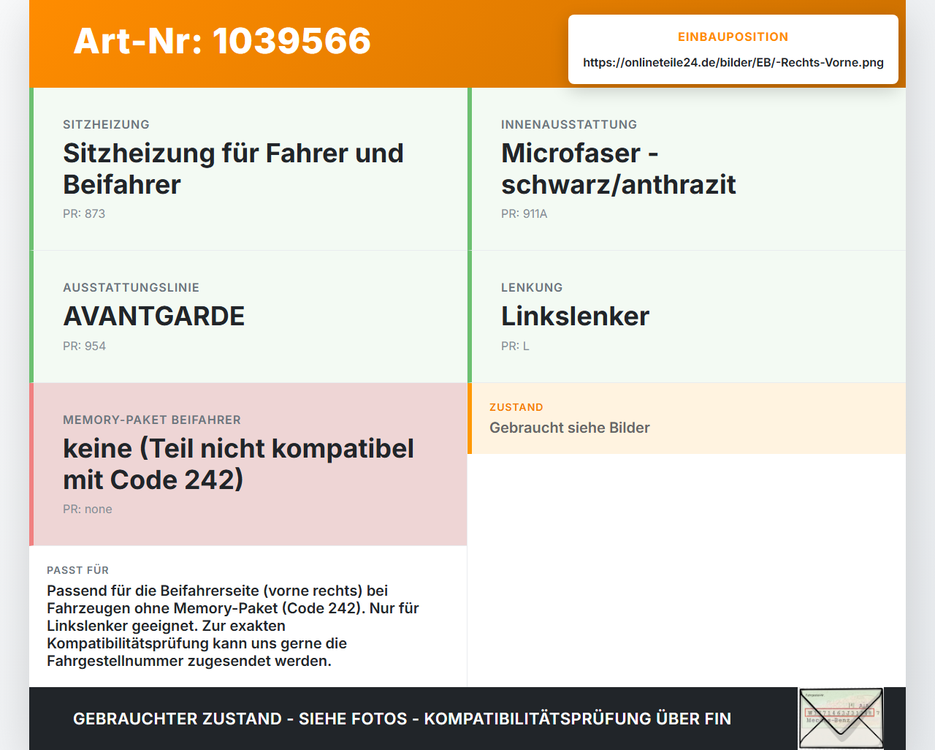Screen dimensions: 935x750
Task: Select the SITZHEIZUNG label
Action: tap(106, 124)
